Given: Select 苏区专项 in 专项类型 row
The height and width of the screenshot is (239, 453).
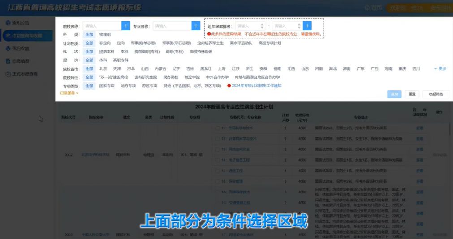Looking at the screenshot, I should coord(150,86).
